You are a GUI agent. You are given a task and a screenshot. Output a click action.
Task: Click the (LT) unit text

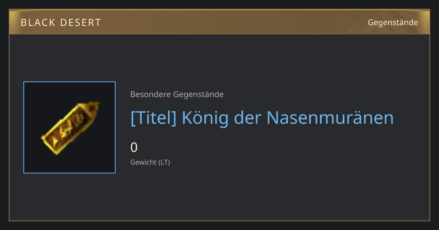(164, 162)
